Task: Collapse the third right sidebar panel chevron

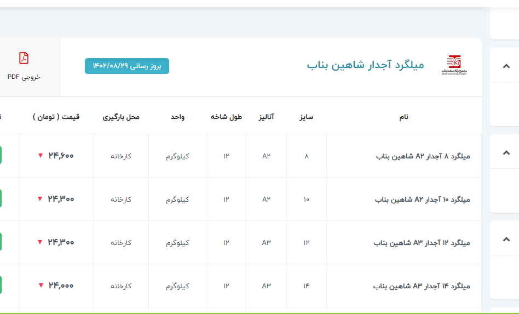Action: tap(506, 239)
